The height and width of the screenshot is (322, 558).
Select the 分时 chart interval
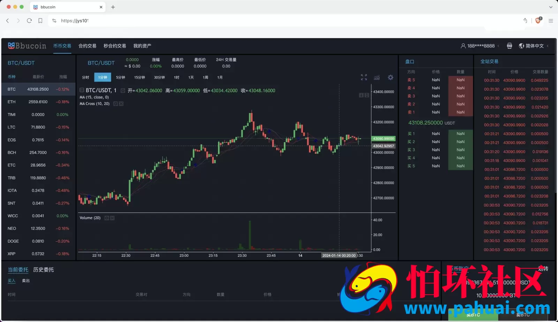point(85,77)
